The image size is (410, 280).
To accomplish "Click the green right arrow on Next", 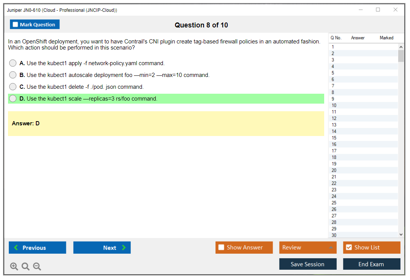I will pos(124,248).
